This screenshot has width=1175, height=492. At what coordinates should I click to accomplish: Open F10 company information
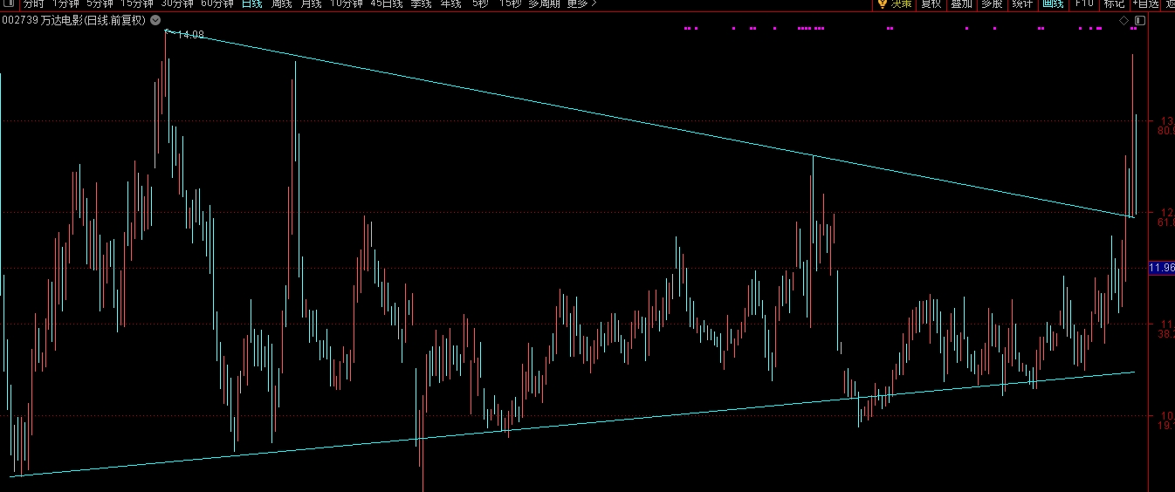point(1084,3)
